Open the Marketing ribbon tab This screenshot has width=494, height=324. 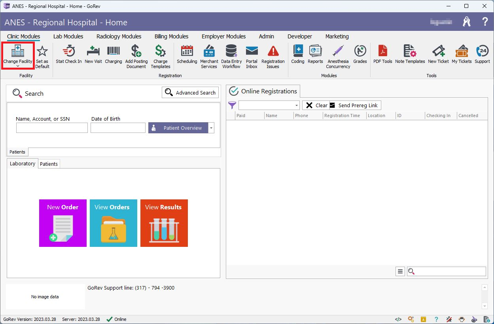[337, 36]
